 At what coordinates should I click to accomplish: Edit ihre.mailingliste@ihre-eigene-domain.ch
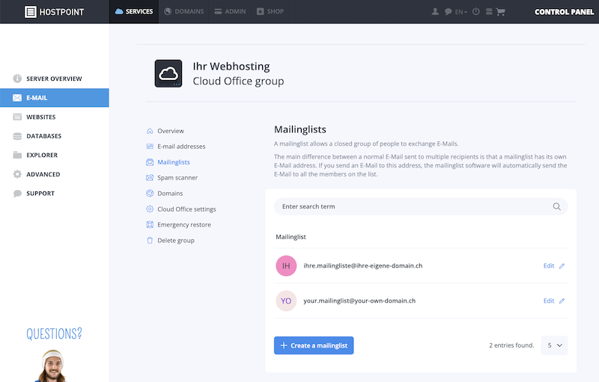tap(553, 265)
